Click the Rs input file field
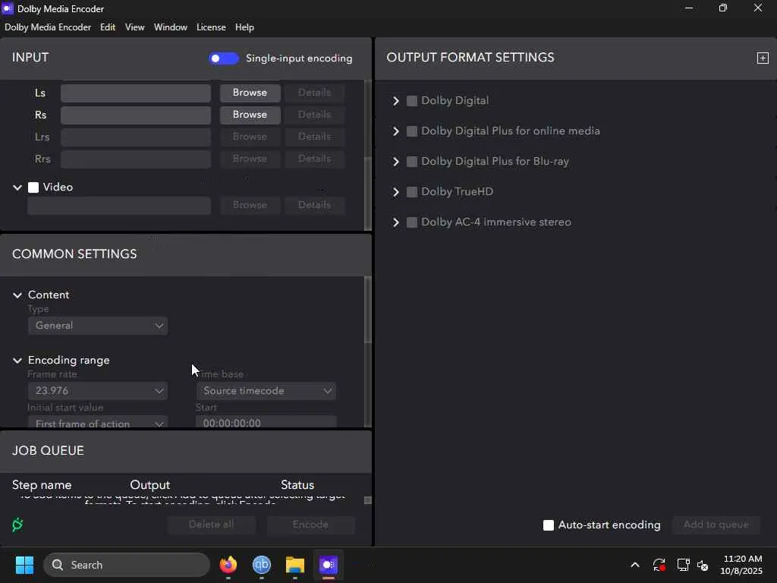 tap(136, 115)
